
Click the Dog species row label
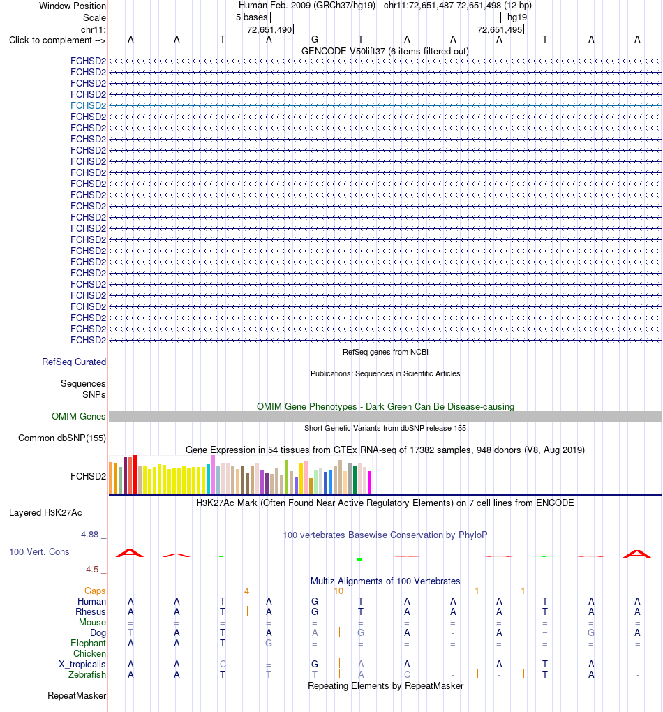98,632
